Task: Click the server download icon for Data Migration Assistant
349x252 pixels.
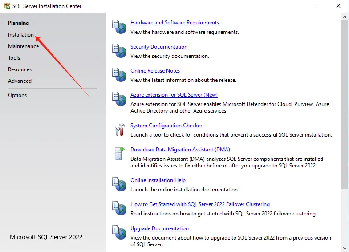Action: pos(119,154)
